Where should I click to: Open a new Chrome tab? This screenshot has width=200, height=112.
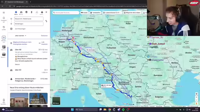click(31, 2)
